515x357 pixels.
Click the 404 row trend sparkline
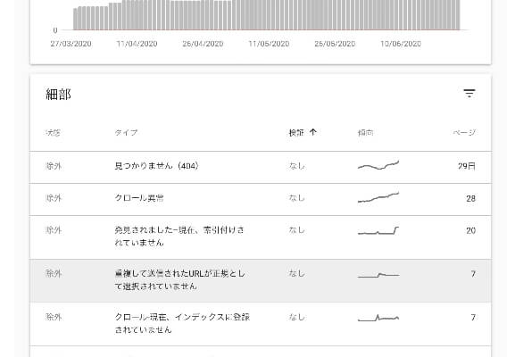pos(378,165)
